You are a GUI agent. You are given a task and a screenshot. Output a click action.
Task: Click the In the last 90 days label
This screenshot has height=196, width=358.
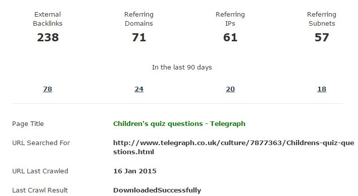click(182, 67)
